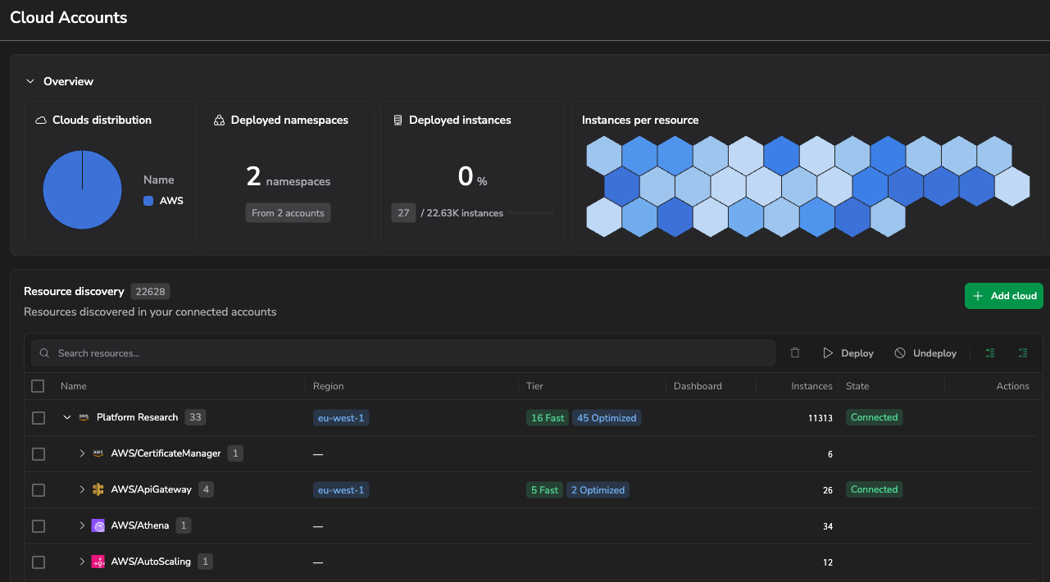This screenshot has height=582, width=1050.
Task: Click the 5 Fast tier badge
Action: point(544,490)
